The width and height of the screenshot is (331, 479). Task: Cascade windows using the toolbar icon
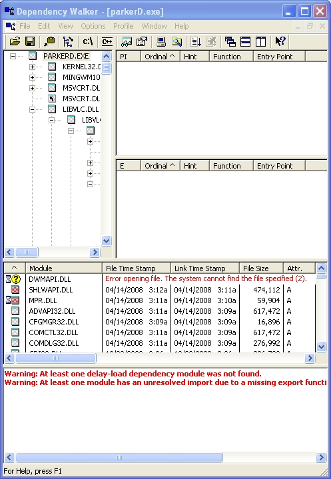230,41
